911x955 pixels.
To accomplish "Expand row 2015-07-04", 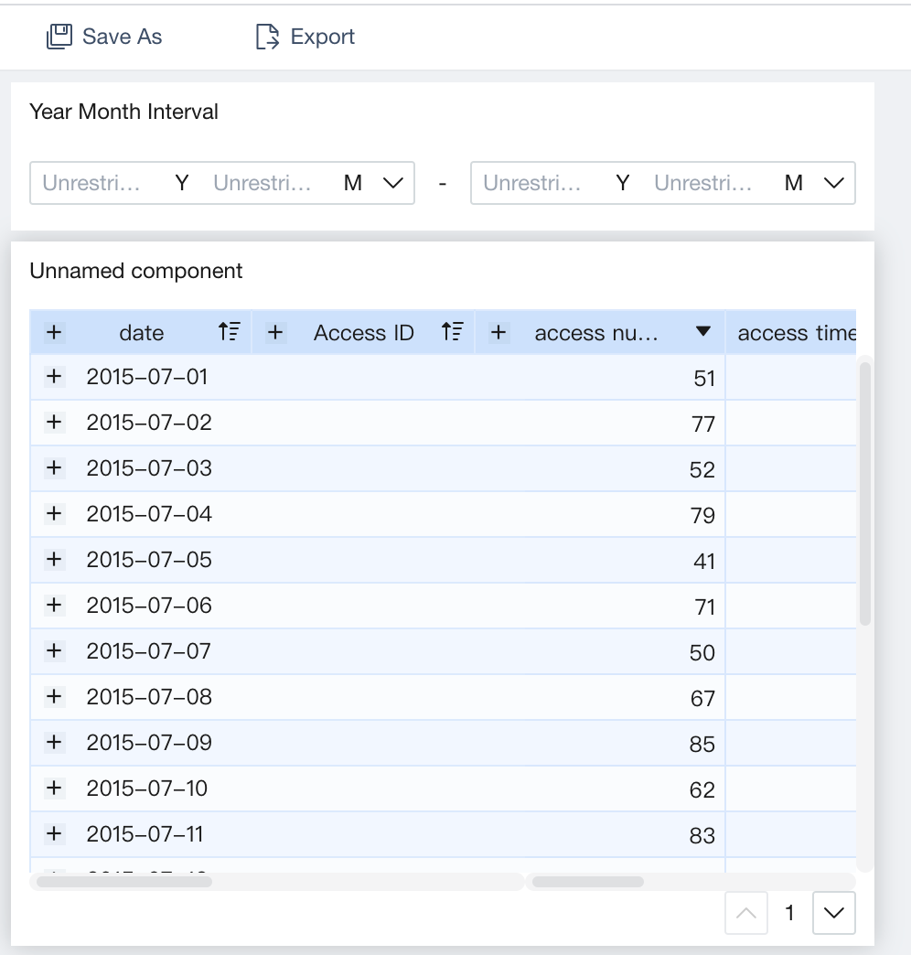I will tap(54, 514).
